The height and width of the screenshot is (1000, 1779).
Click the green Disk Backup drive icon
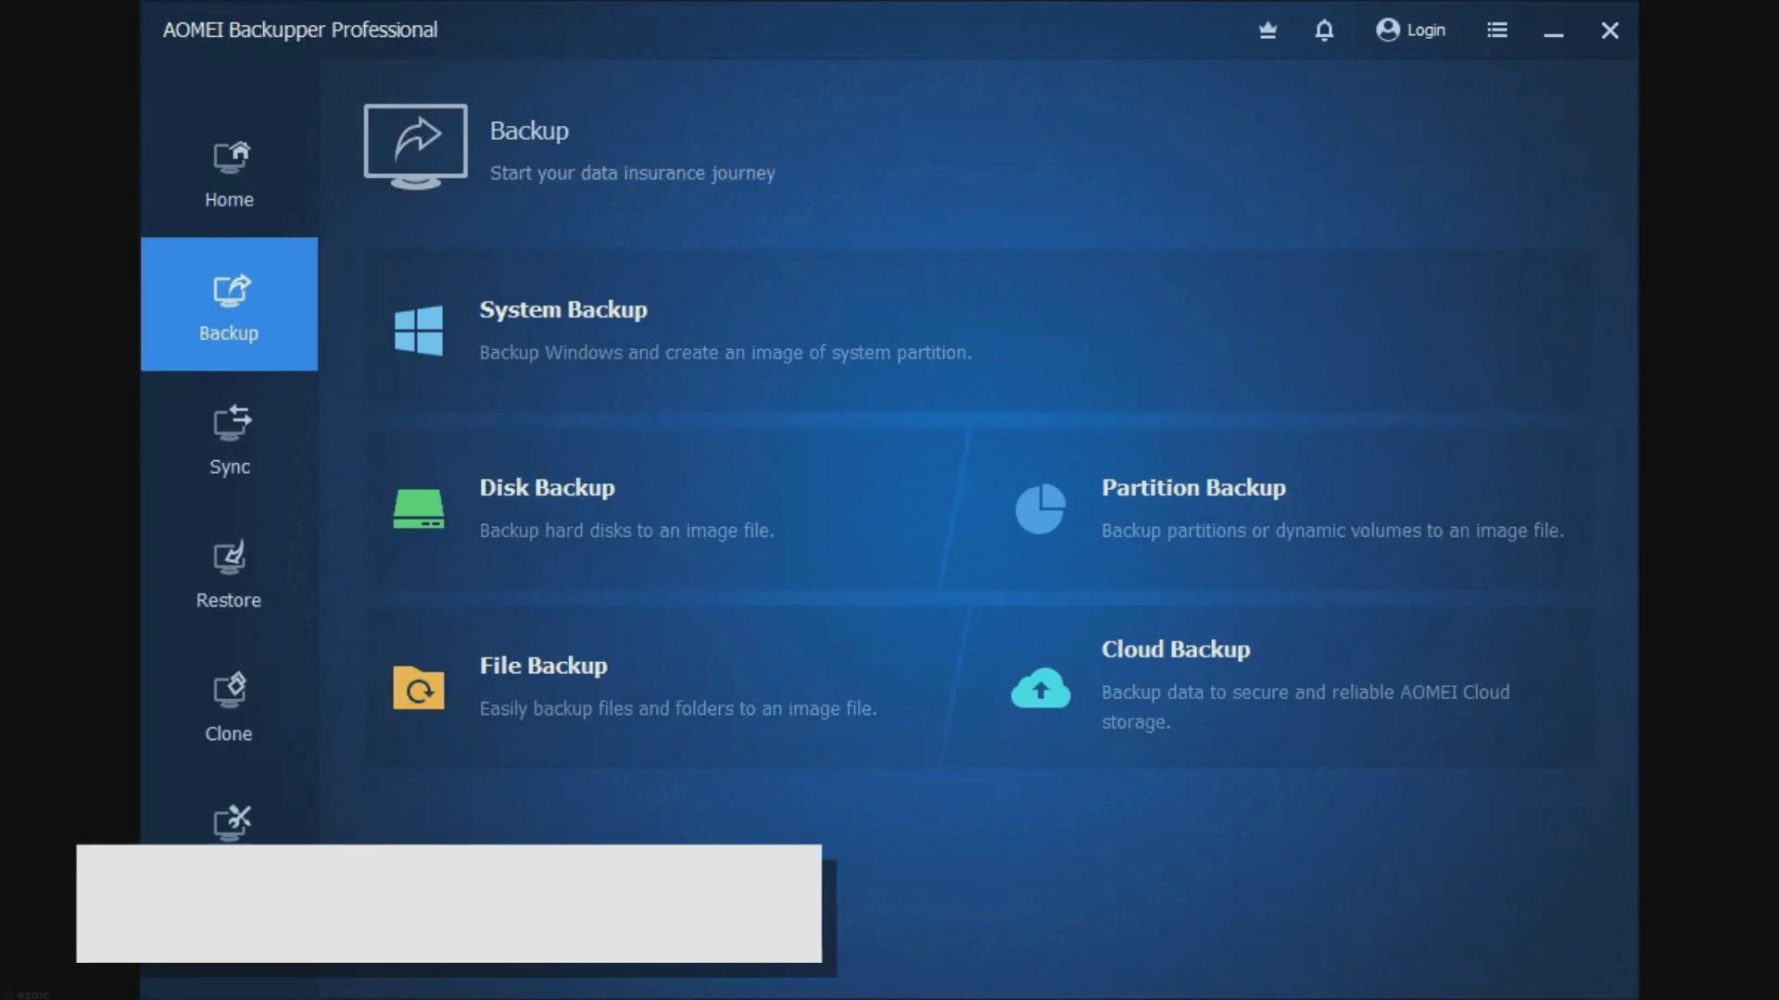click(419, 508)
